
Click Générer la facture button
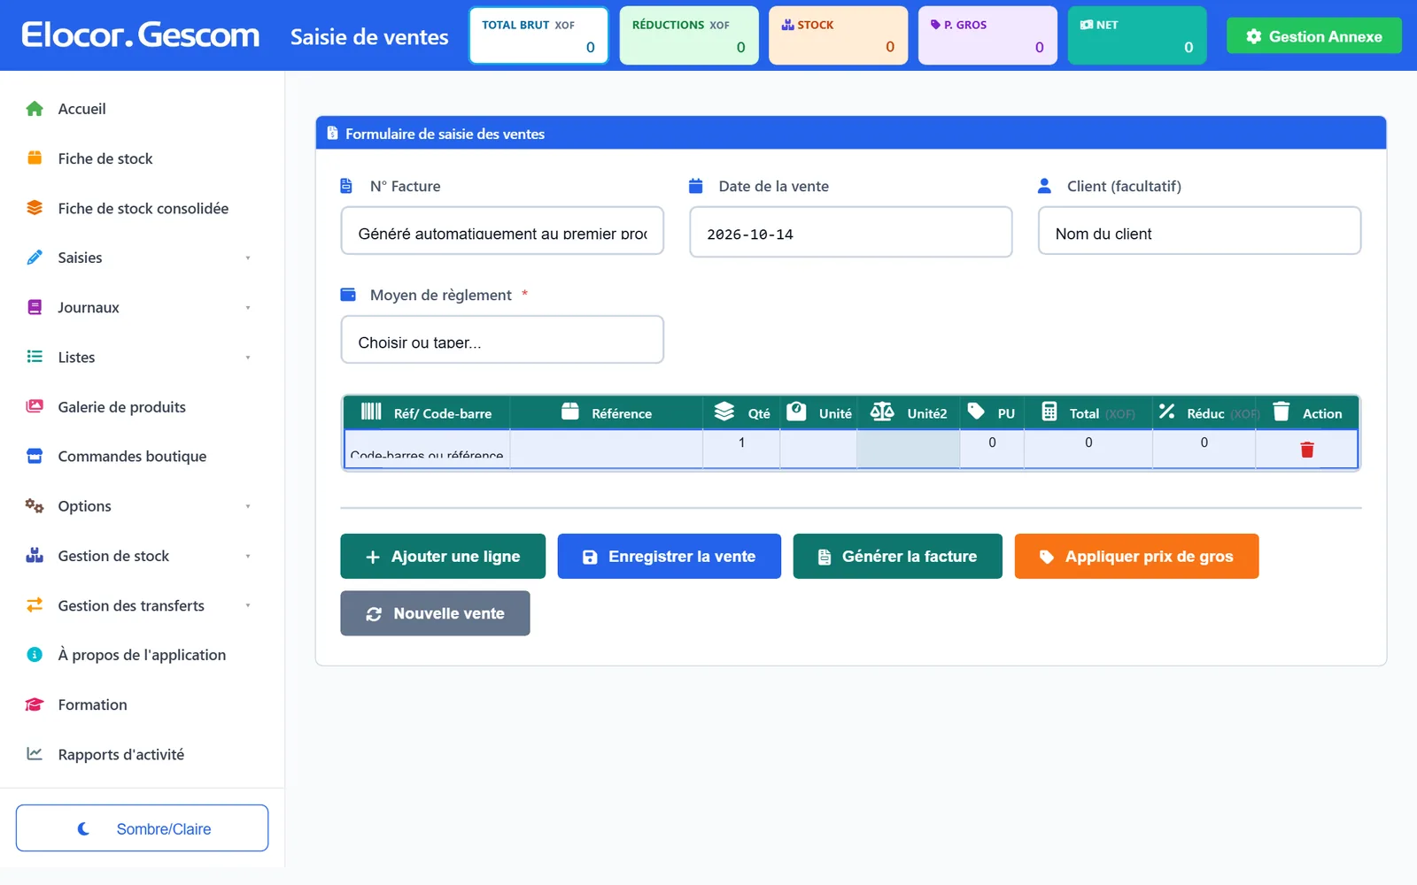click(898, 556)
